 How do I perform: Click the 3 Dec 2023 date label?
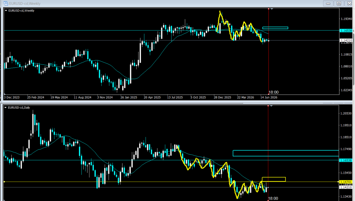[x=12, y=97]
